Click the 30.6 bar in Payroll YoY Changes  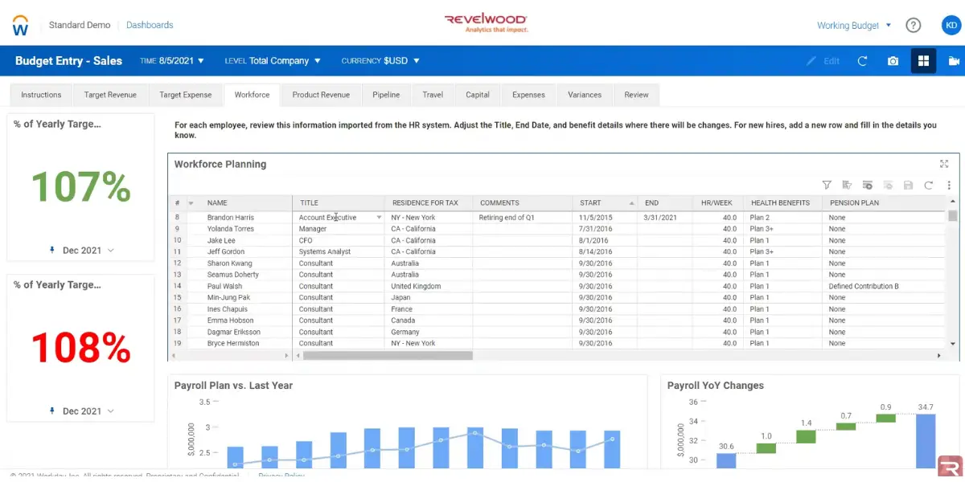726,460
